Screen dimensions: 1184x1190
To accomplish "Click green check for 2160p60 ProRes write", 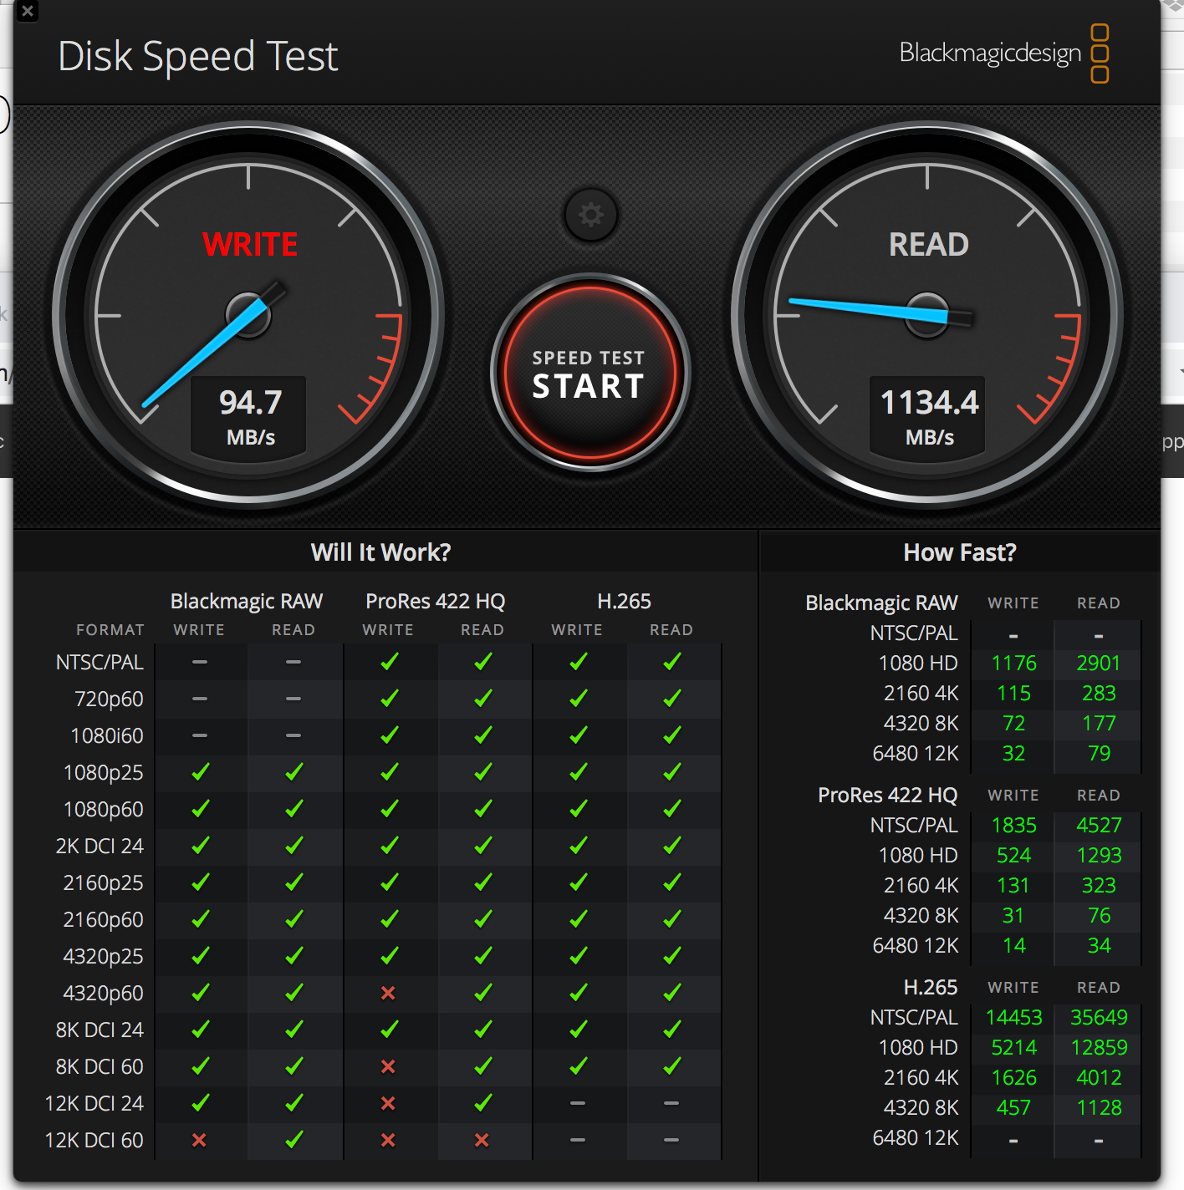I will click(x=389, y=919).
